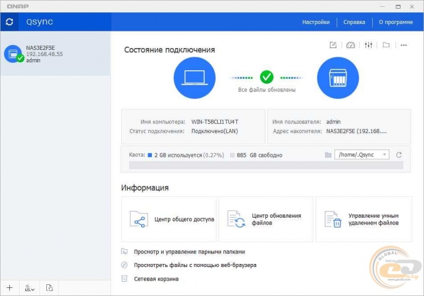The width and height of the screenshot is (424, 296).
Task: Click grey free-space legend square
Action: (x=232, y=155)
